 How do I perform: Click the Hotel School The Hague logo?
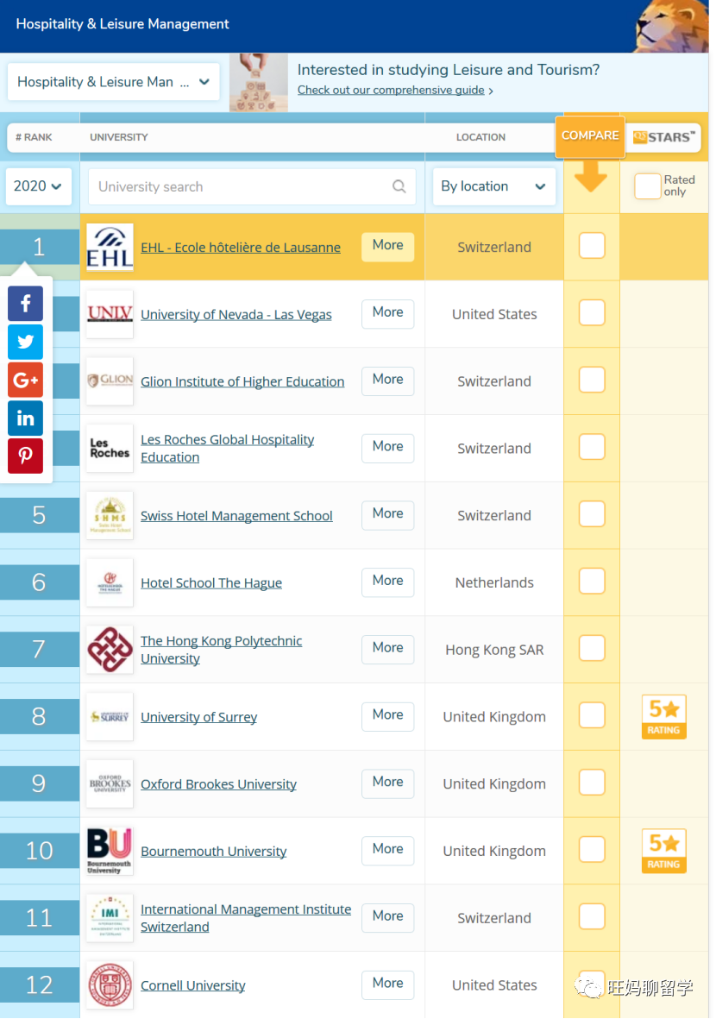[110, 582]
